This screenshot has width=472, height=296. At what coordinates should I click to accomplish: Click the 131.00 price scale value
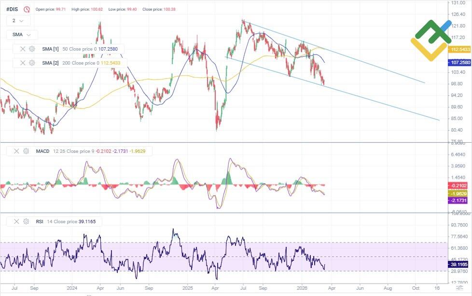[458, 3]
